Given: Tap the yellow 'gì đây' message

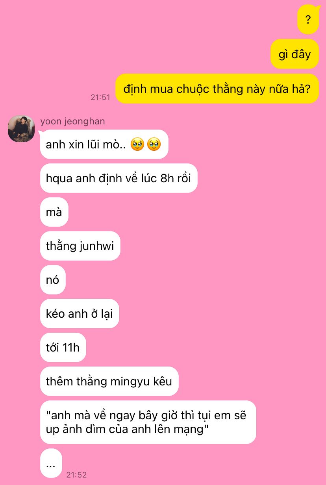Looking at the screenshot, I should pos(295,54).
